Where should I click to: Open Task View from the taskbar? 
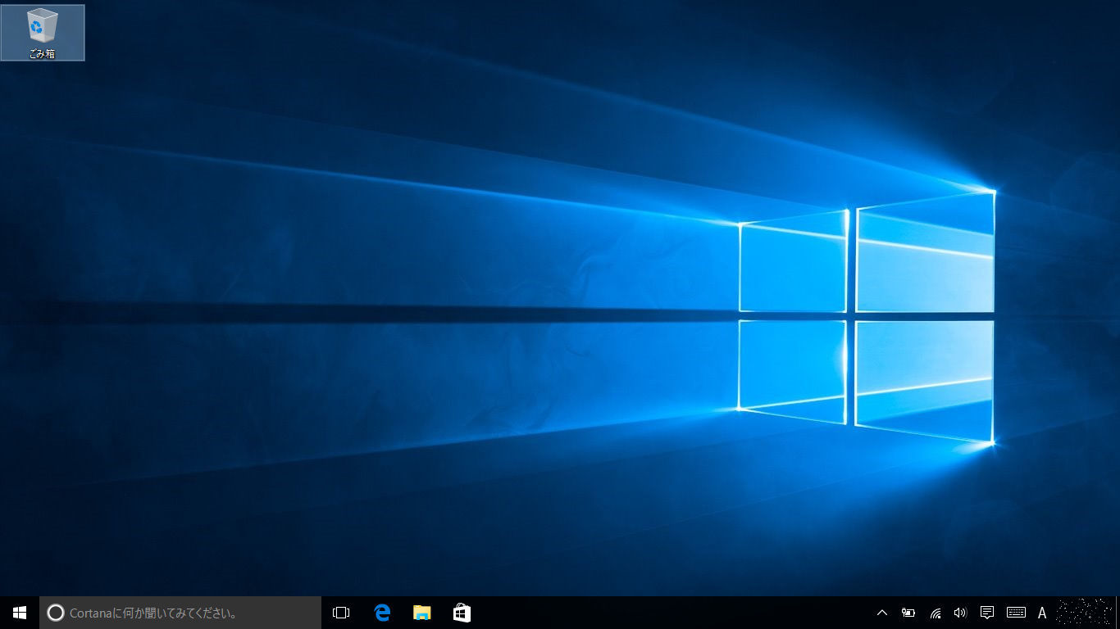[341, 613]
